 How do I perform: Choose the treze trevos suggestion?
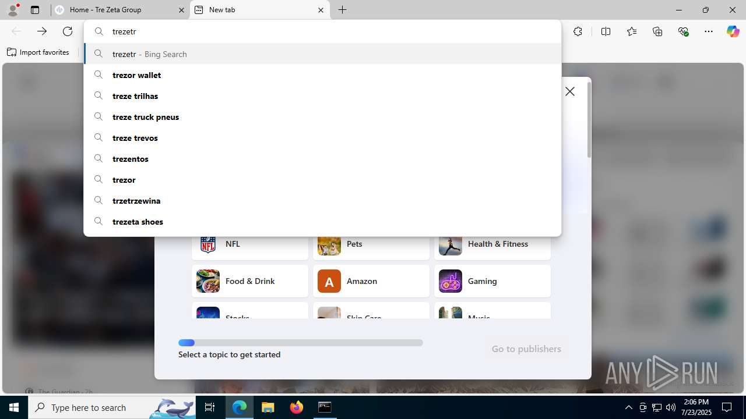pyautogui.click(x=322, y=138)
